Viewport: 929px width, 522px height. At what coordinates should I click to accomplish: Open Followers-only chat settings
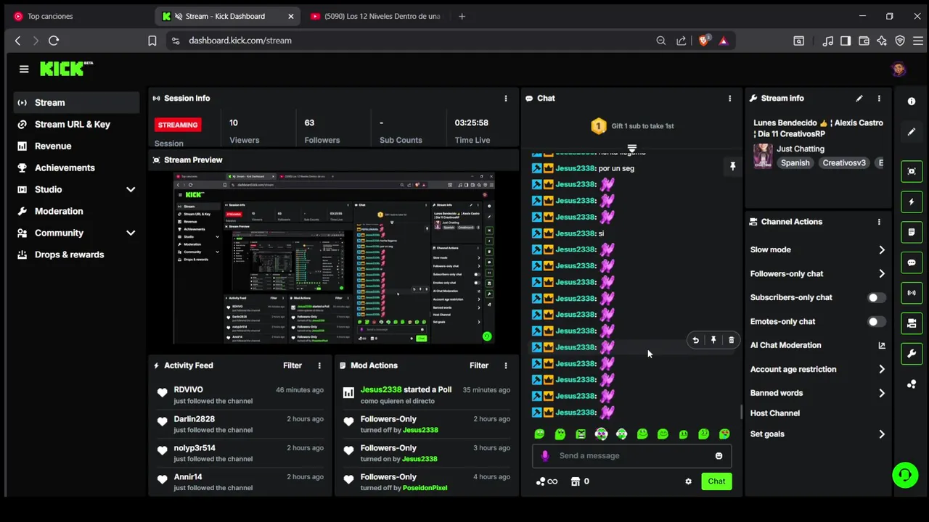[x=817, y=273]
